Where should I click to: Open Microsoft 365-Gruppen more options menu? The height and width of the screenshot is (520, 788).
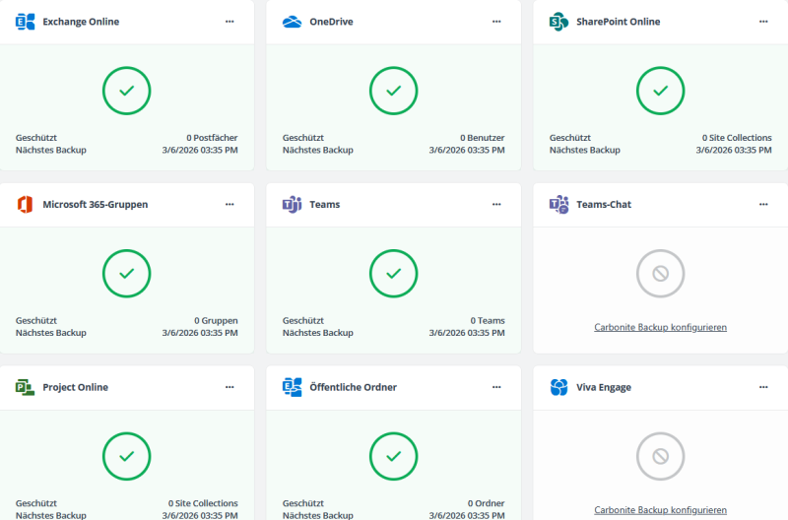click(x=230, y=205)
